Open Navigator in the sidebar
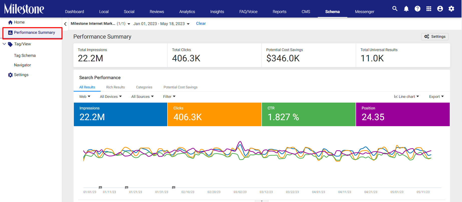 [23, 65]
